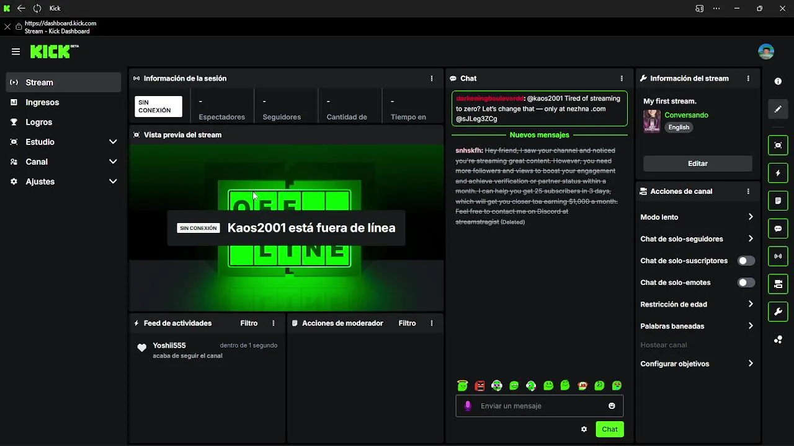
Task: Click the browser stop-loading X icon
Action: [x=7, y=27]
